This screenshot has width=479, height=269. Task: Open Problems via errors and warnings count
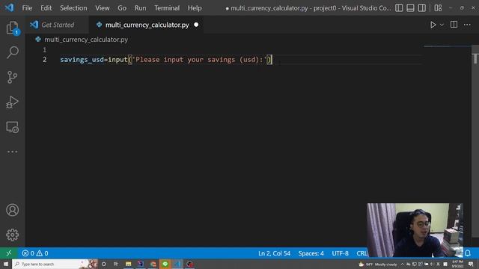(x=35, y=253)
